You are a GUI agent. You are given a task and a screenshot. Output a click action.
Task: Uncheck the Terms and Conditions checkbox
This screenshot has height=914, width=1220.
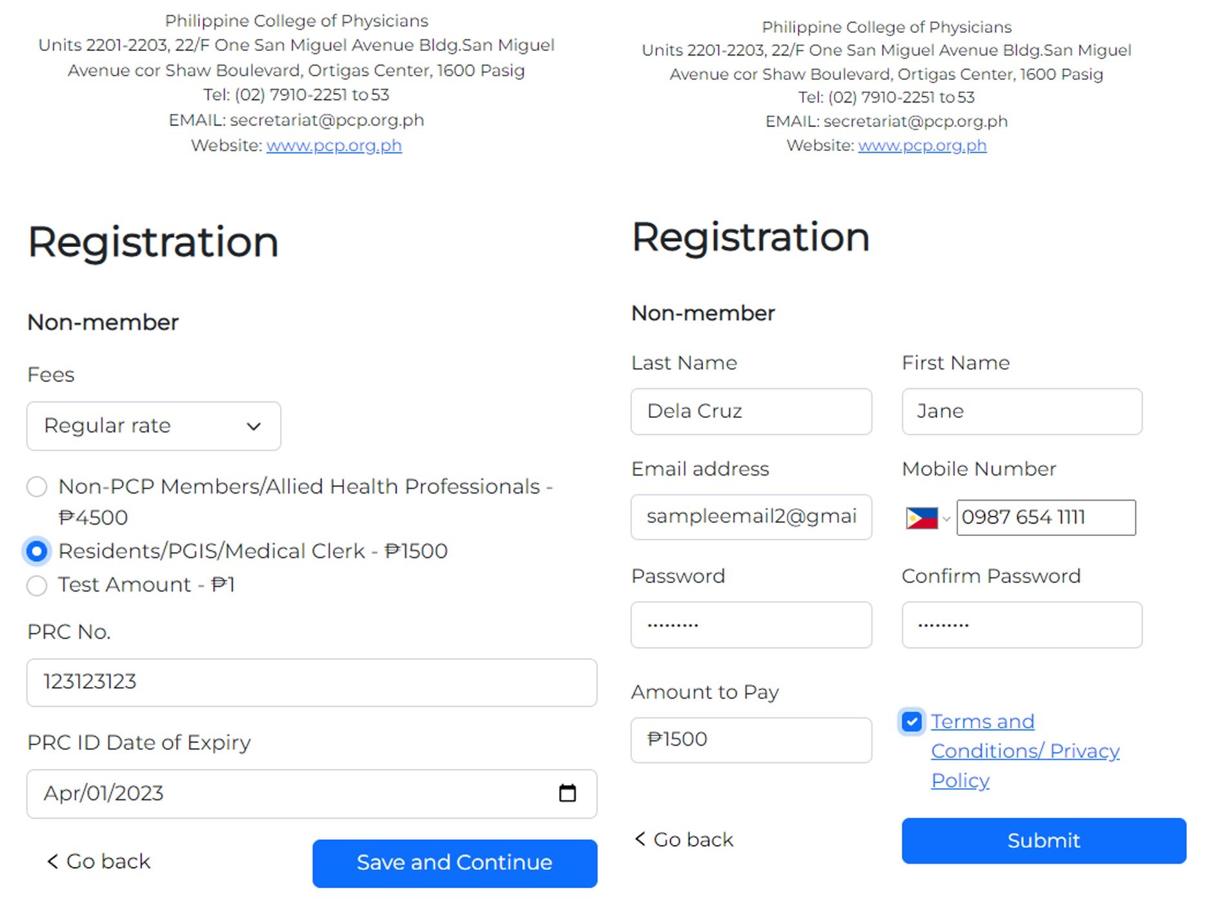tap(911, 721)
